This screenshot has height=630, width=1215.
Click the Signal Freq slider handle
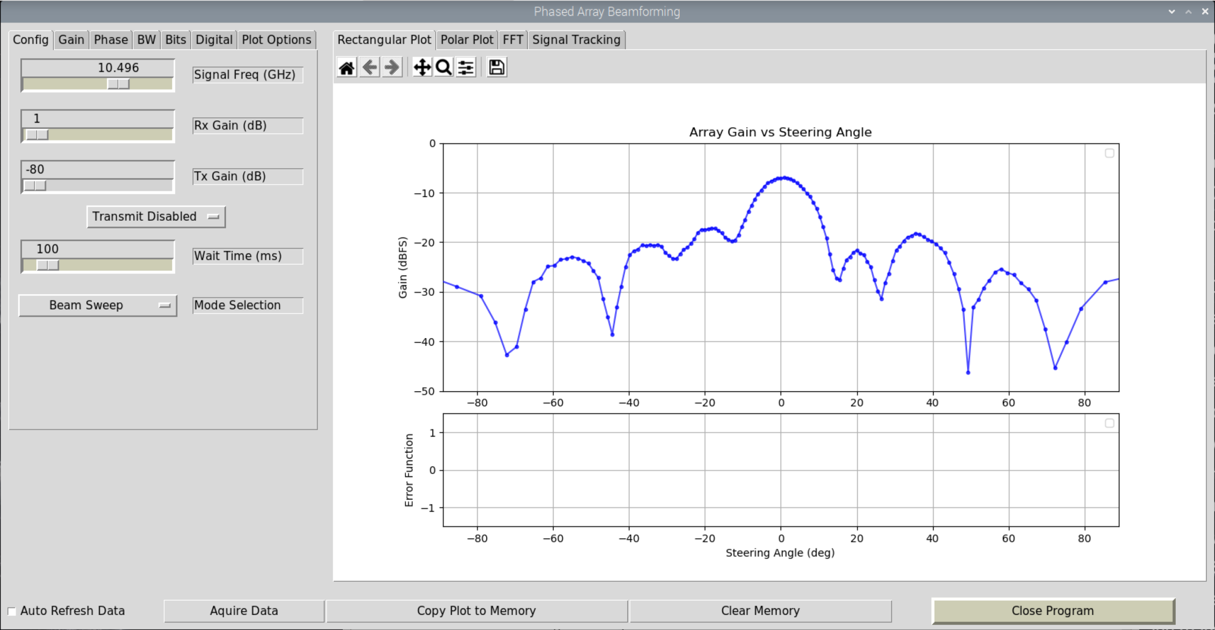118,84
